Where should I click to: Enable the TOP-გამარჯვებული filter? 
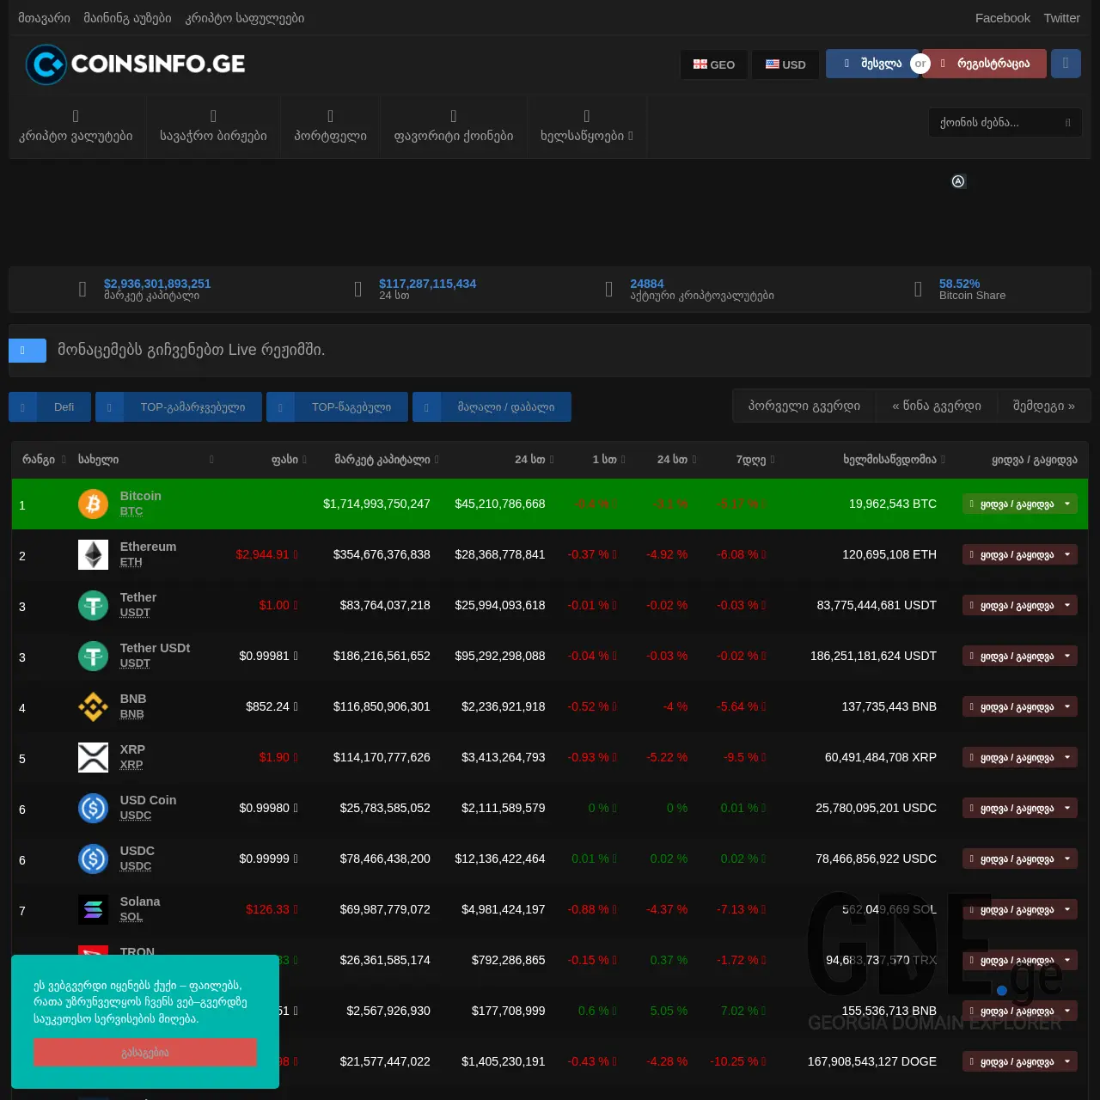(x=178, y=406)
